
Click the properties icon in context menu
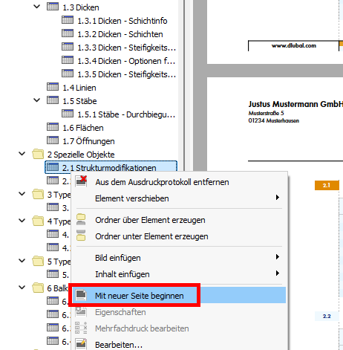(81, 311)
